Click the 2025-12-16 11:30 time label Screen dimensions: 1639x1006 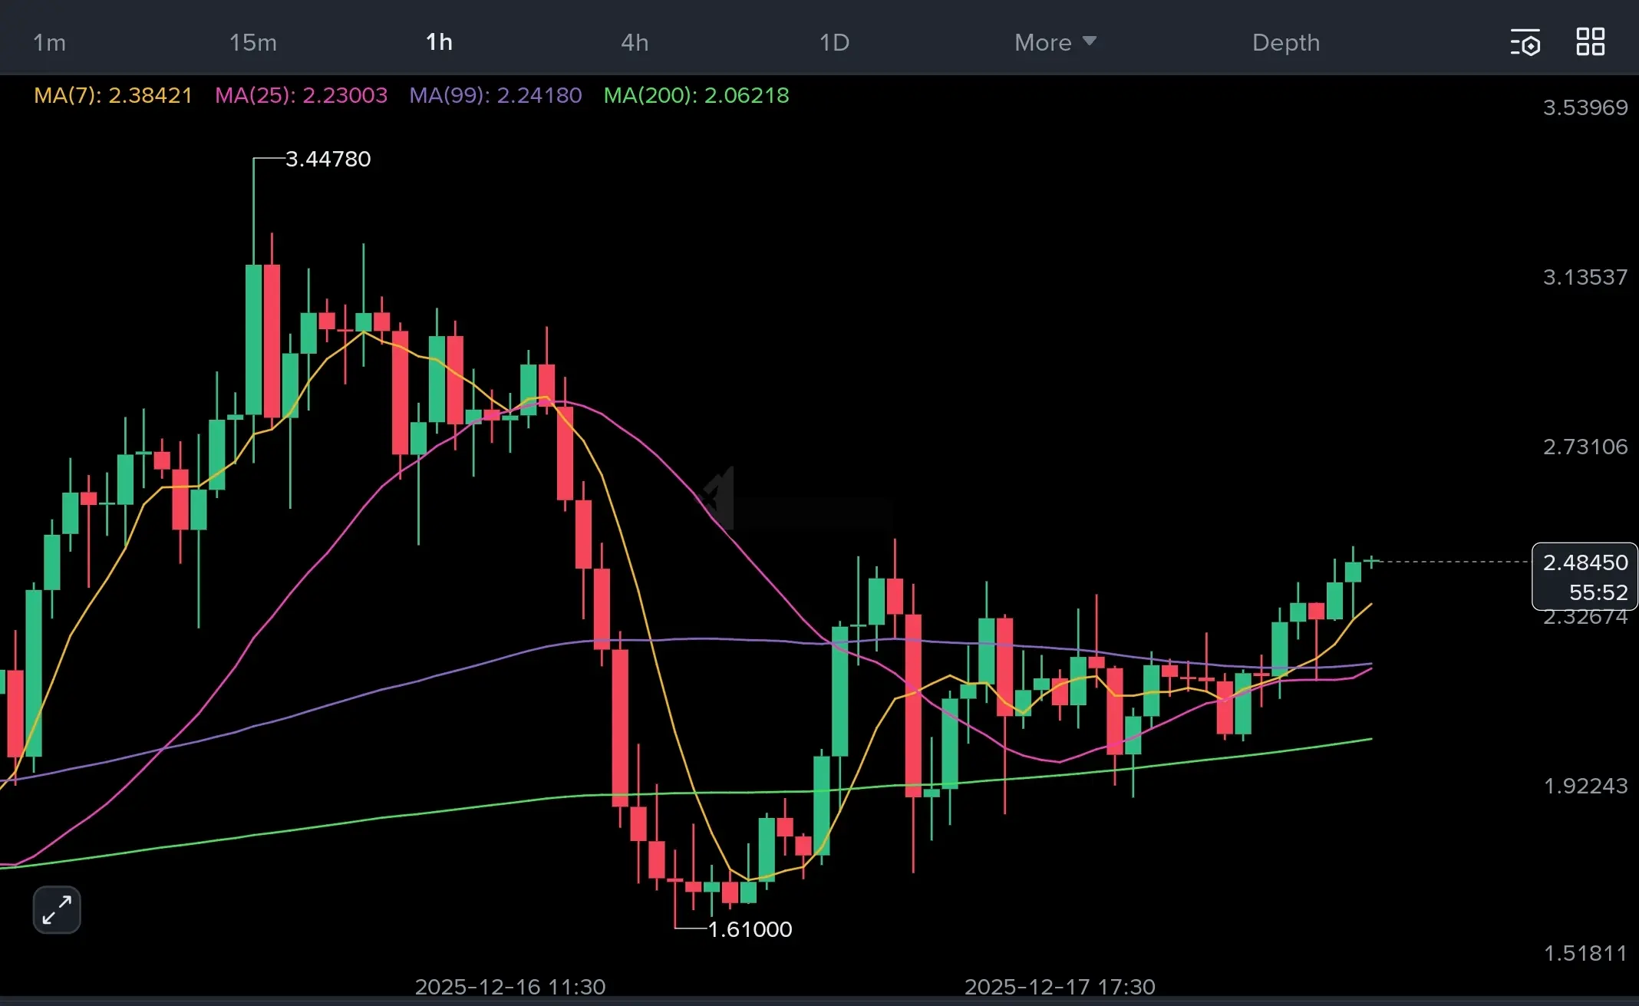tap(510, 986)
